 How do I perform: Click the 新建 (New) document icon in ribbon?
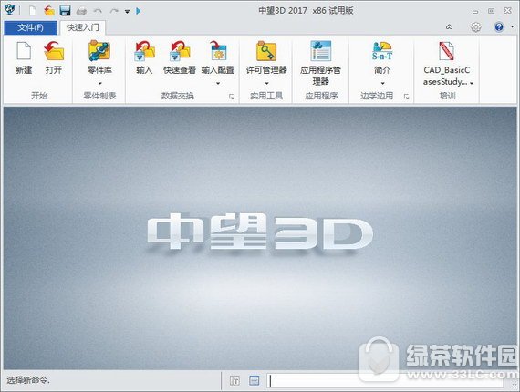point(24,51)
